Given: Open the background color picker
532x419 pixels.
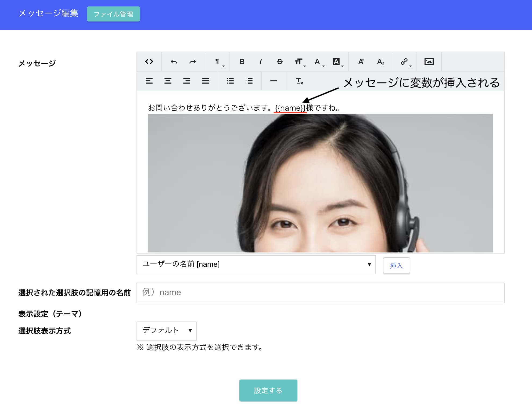Looking at the screenshot, I should [337, 62].
